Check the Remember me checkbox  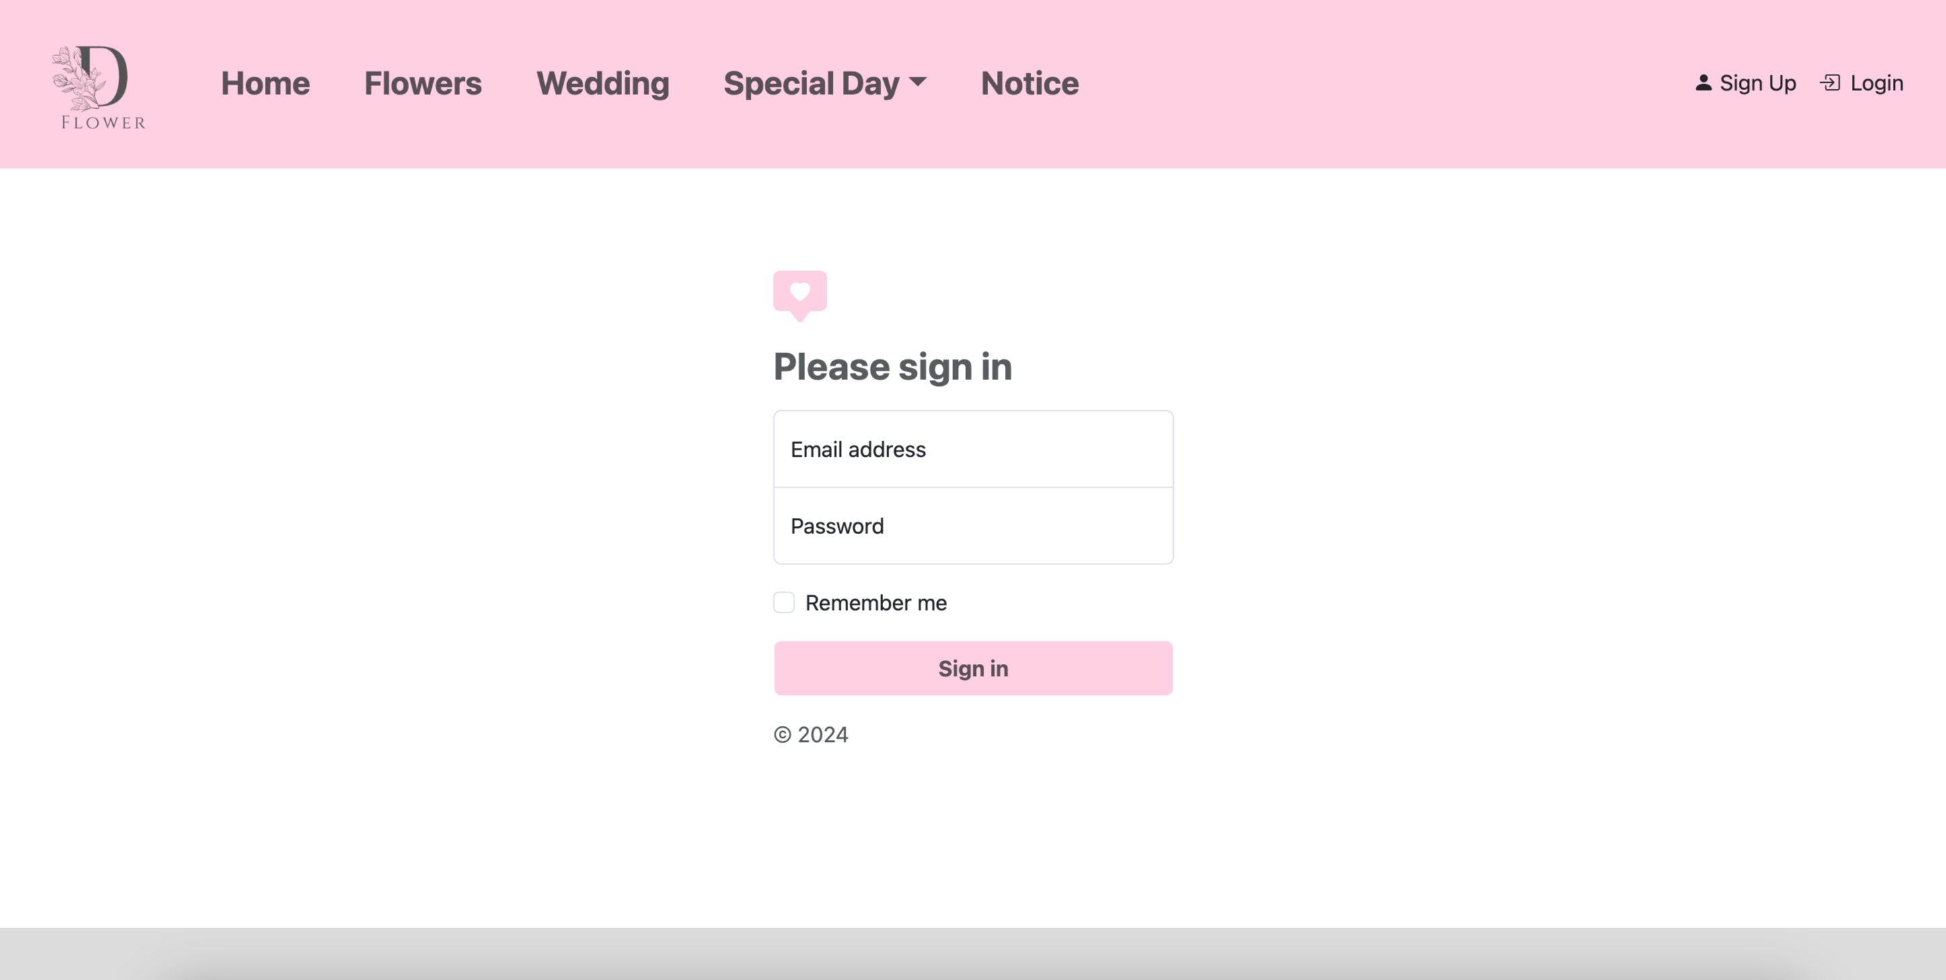pos(784,602)
